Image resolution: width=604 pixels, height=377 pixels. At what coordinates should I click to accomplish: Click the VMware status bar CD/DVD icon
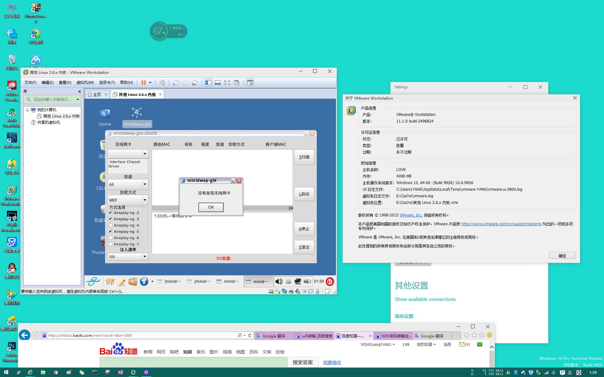278,292
